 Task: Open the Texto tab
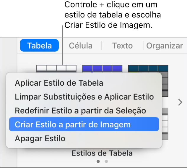click(x=122, y=46)
